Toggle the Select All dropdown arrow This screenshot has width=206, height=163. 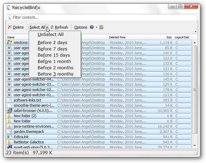47,27
